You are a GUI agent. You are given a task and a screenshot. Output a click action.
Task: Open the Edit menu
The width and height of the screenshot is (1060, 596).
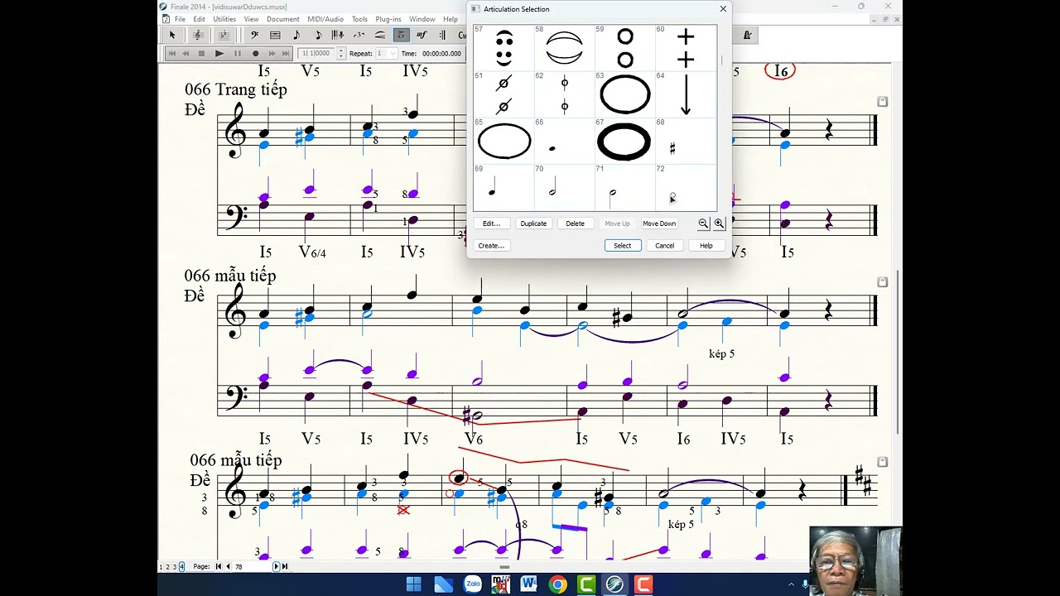tap(200, 19)
